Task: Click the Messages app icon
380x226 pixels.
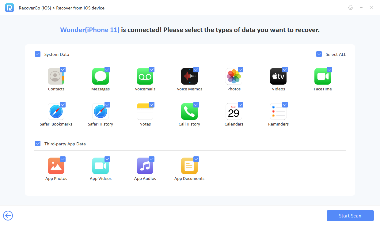Action: (x=101, y=76)
